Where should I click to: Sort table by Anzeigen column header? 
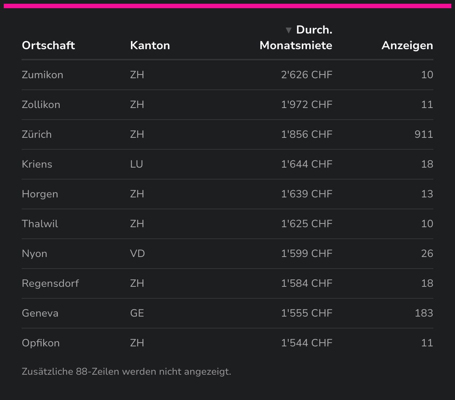[x=407, y=45]
